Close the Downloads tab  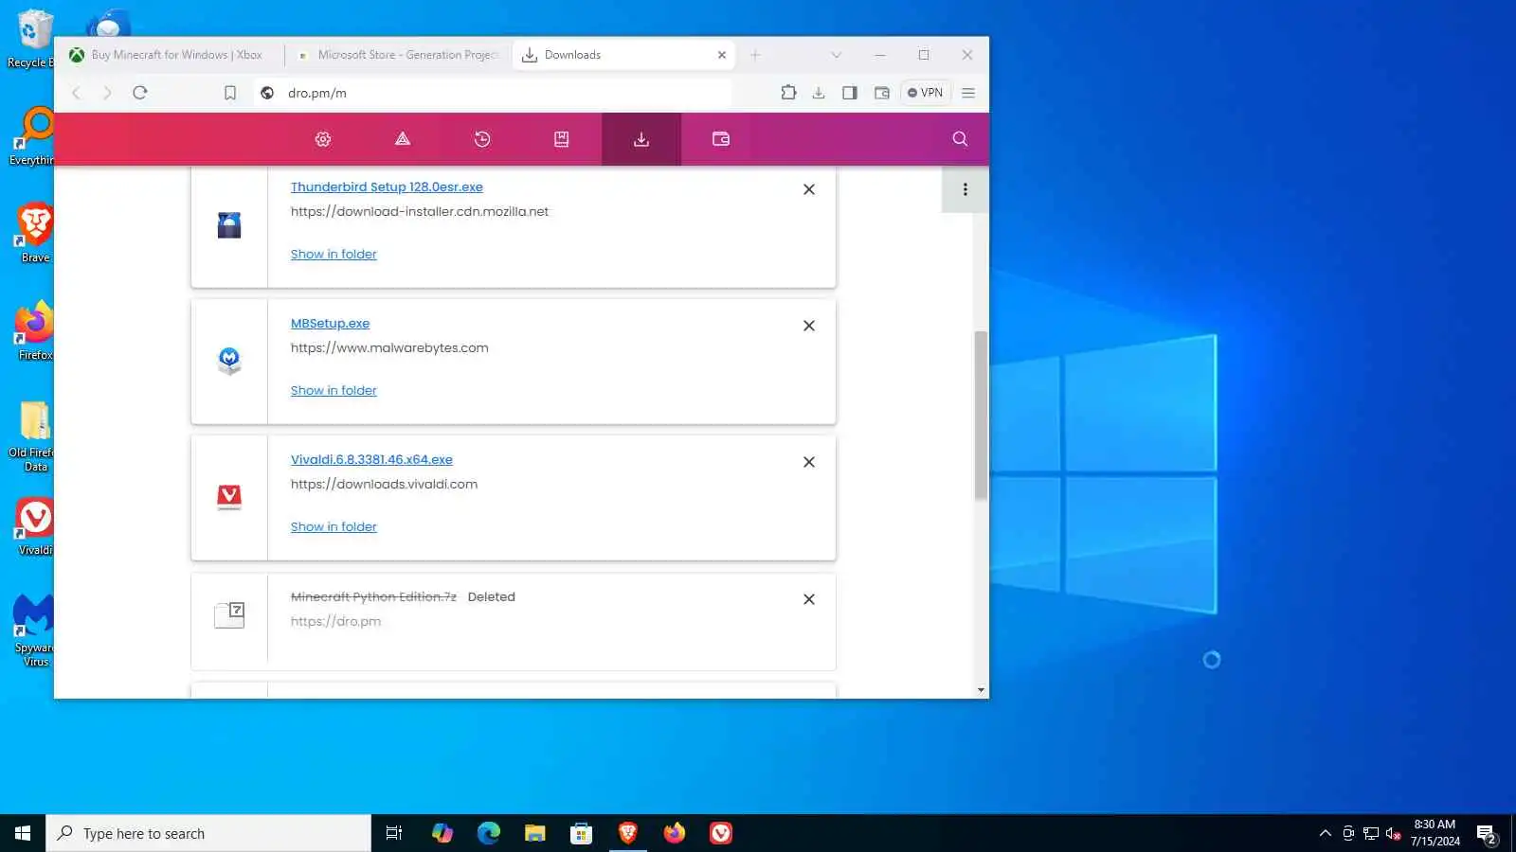[x=722, y=55]
